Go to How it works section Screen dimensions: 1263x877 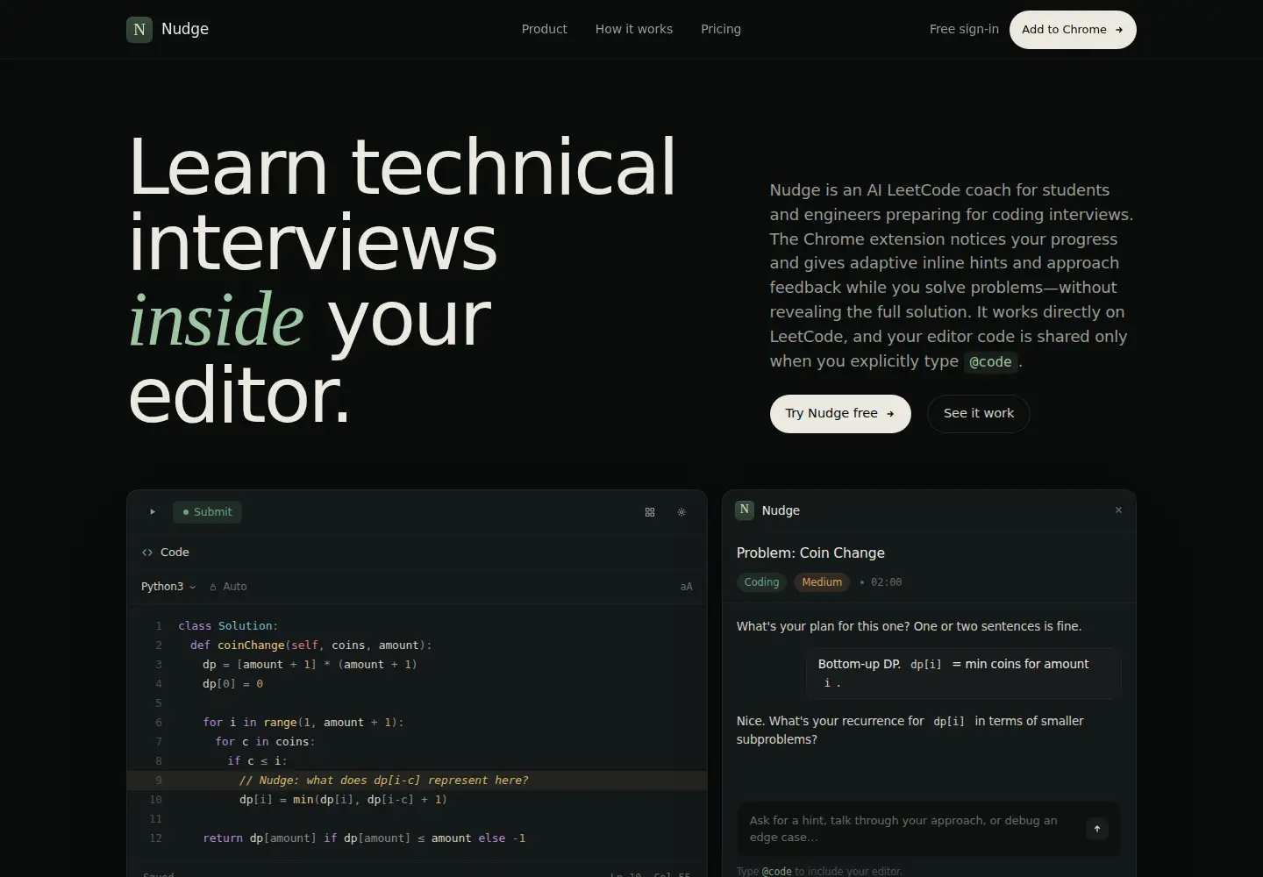pos(634,29)
